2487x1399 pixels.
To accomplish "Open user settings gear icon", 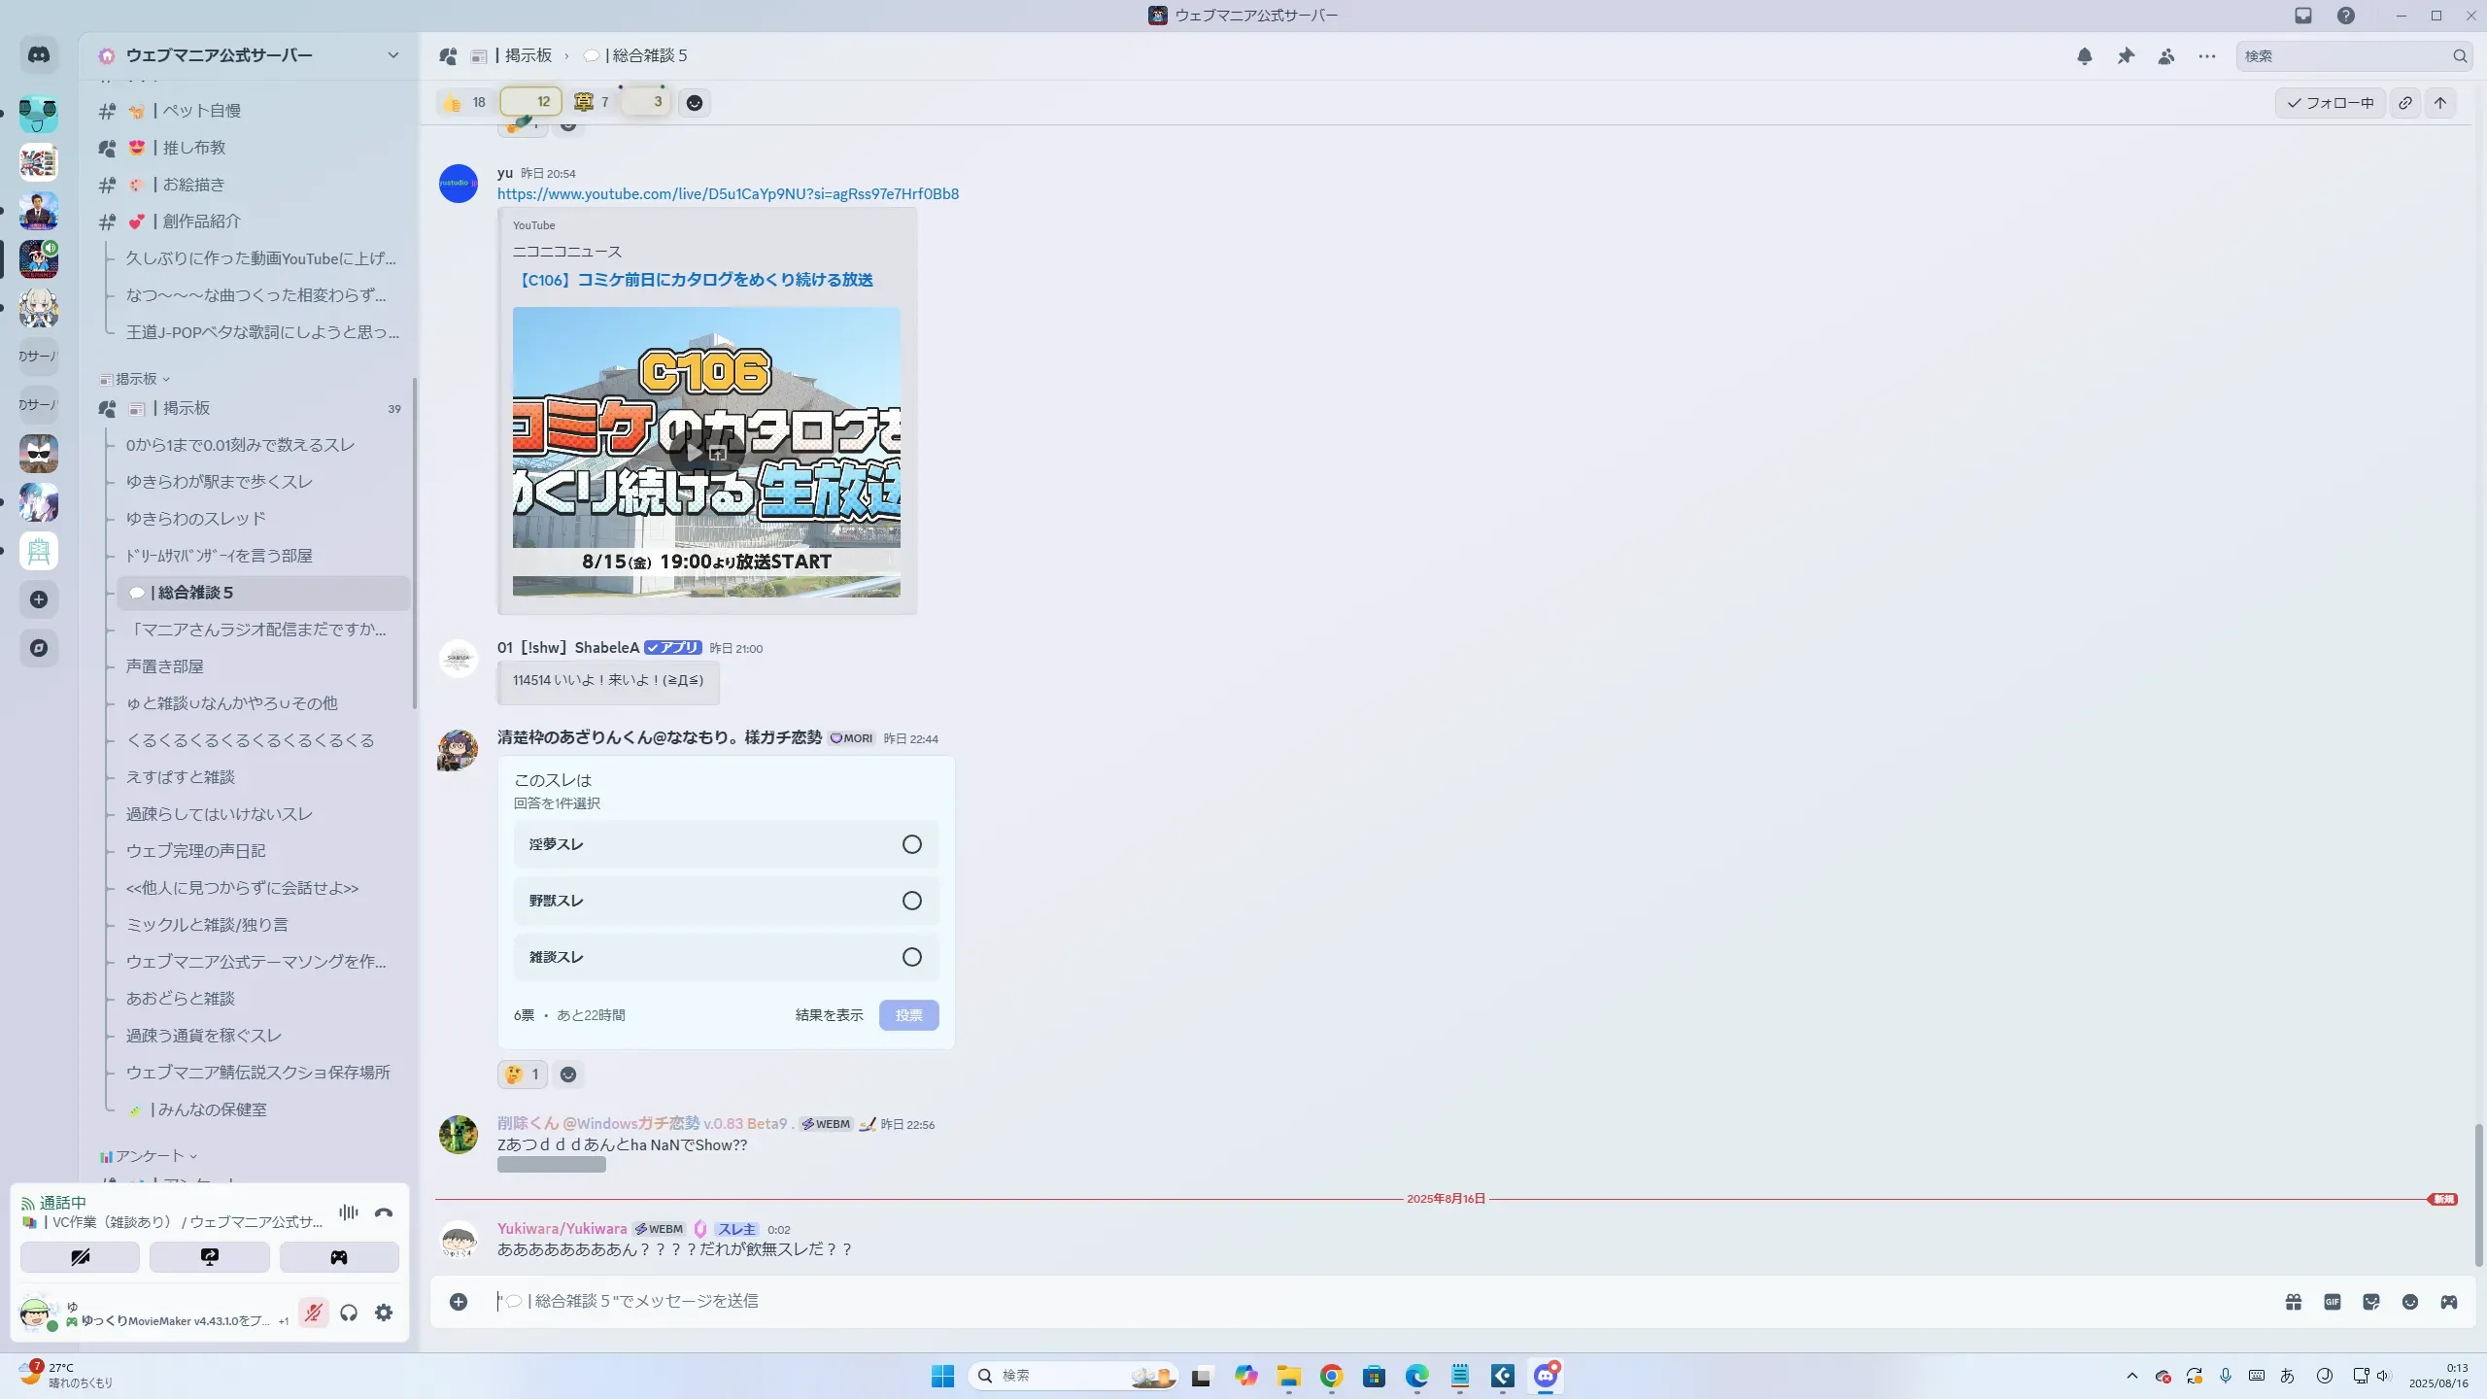I will click(x=384, y=1313).
